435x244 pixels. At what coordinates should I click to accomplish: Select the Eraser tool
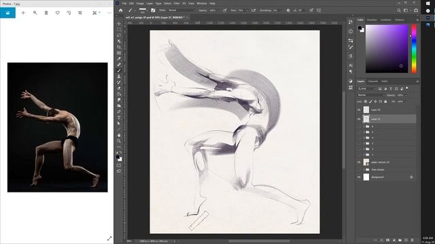click(119, 88)
